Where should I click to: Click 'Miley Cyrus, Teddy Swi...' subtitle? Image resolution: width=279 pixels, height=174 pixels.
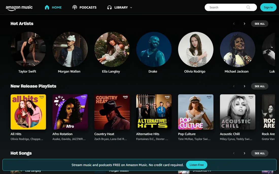(x=236, y=139)
